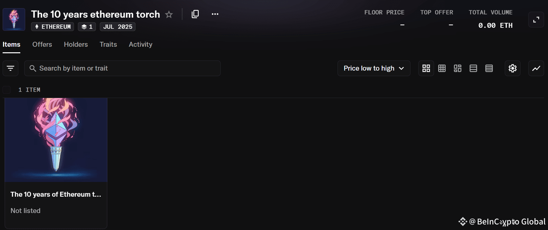Show the price chart panel
Viewport: 548px width, 230px height.
(x=536, y=68)
